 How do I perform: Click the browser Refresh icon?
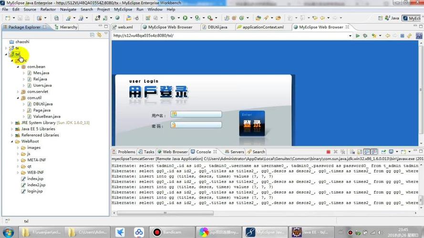click(x=409, y=36)
